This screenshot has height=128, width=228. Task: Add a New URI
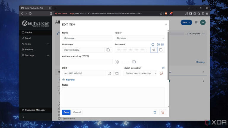pos(69,80)
